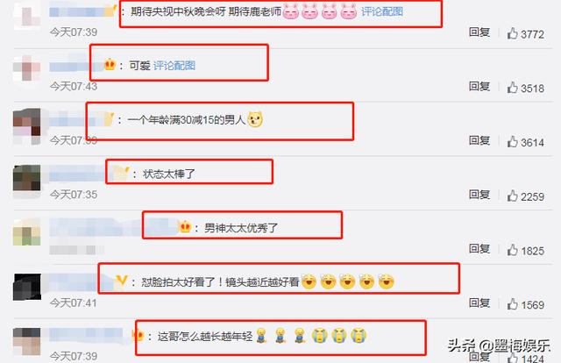This screenshot has height=363, width=561.
Task: Open the dark avatar beside 今天07:41
Action: pos(27,287)
